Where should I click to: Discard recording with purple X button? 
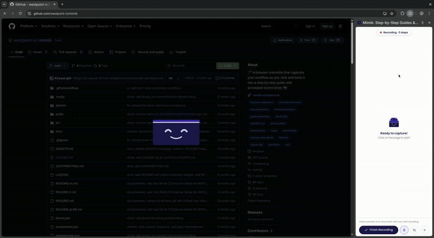(x=425, y=230)
